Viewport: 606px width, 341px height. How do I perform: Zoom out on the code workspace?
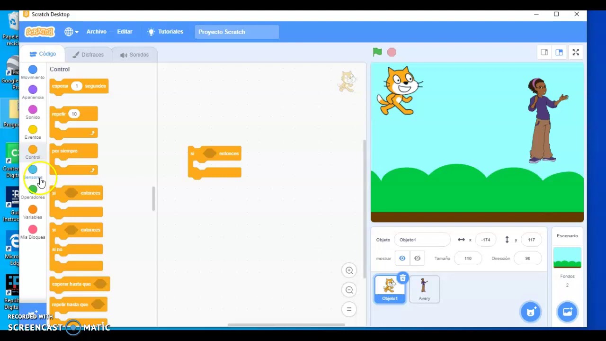pyautogui.click(x=349, y=290)
